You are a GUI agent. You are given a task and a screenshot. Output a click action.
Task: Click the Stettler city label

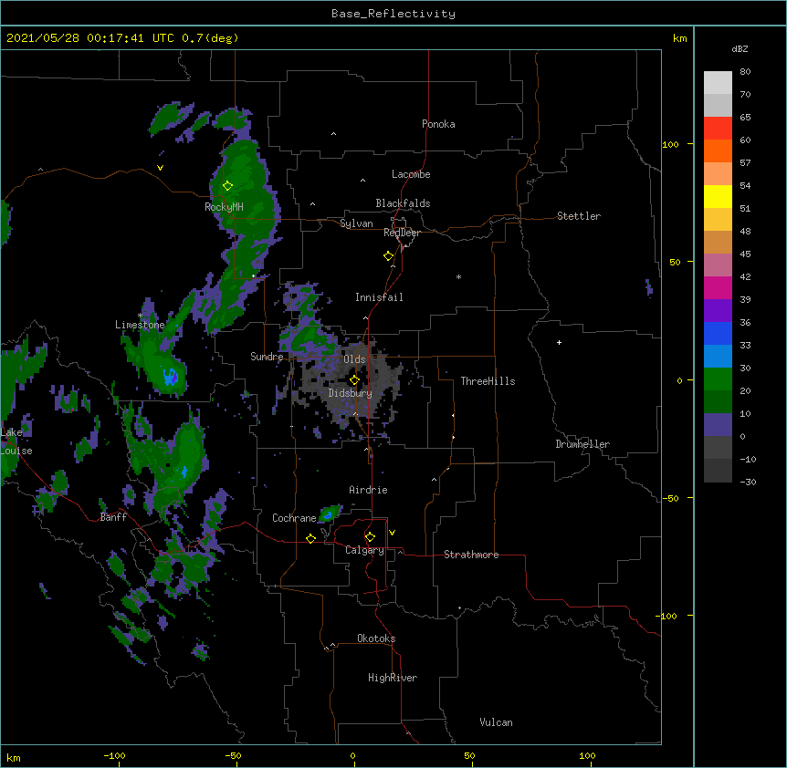pos(579,216)
